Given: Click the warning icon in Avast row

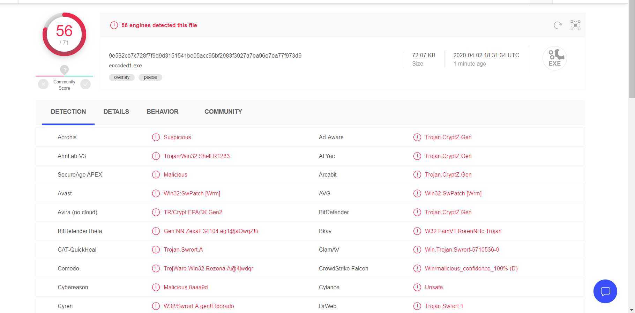Looking at the screenshot, I should click(156, 193).
